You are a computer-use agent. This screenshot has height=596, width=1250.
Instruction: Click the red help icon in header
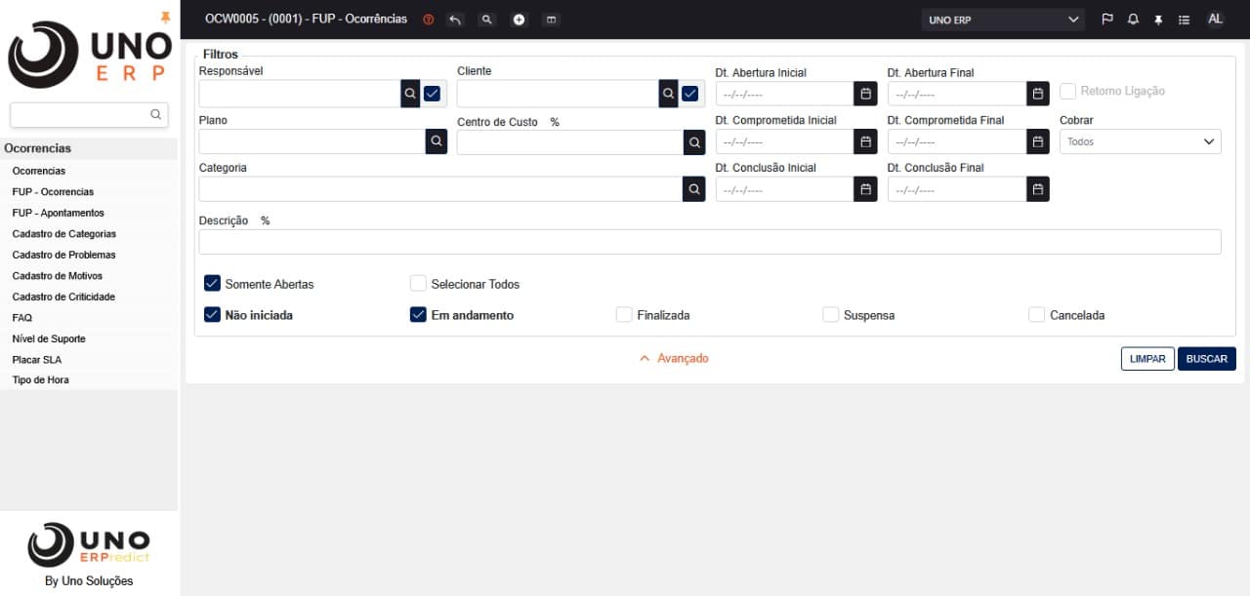coord(428,20)
